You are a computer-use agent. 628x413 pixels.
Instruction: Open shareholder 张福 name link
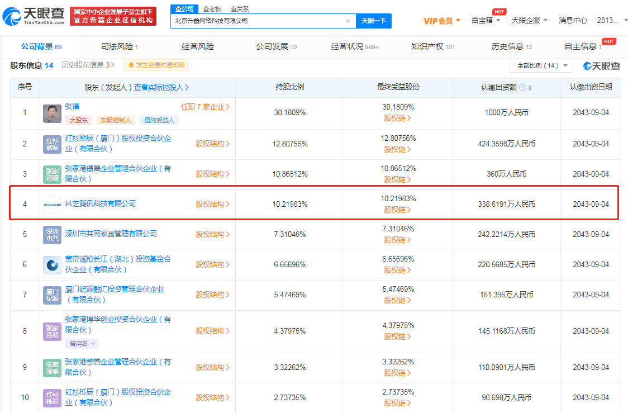[72, 106]
